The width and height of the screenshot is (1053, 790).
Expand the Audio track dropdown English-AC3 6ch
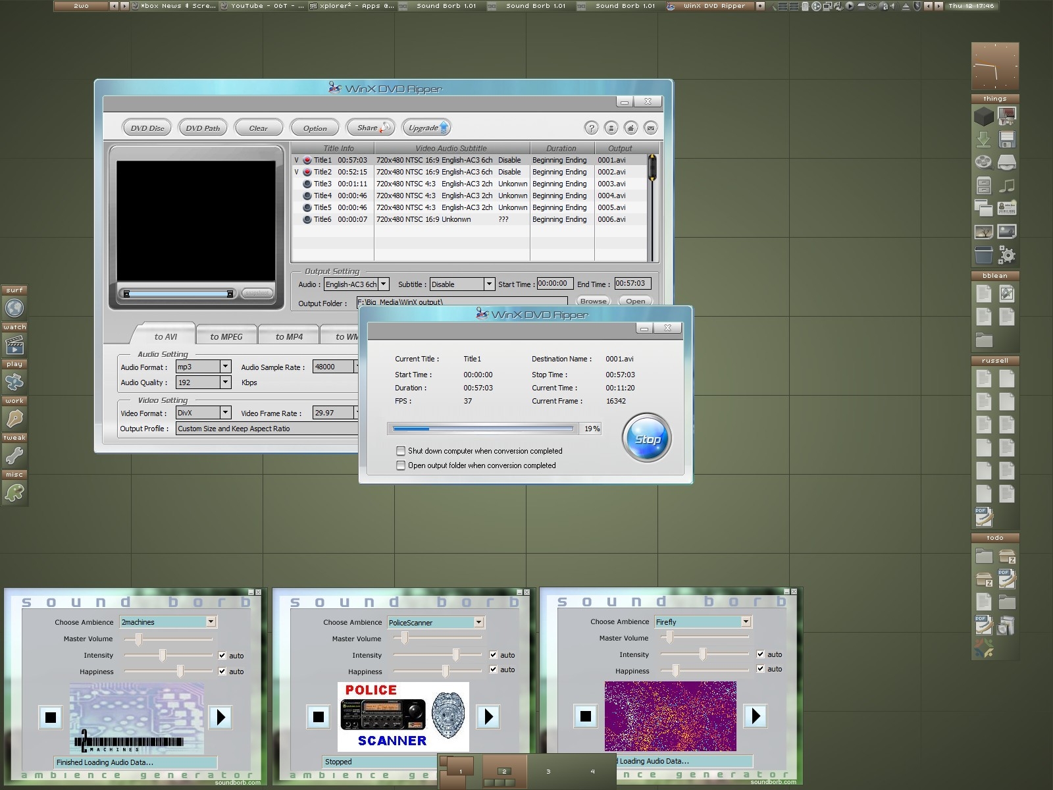click(x=384, y=284)
